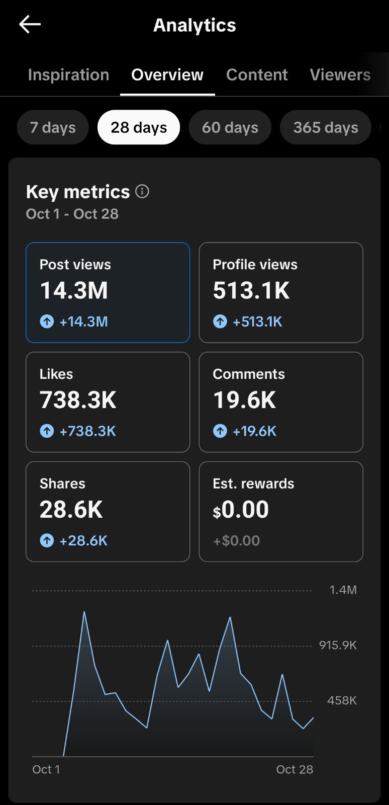Select the 60 days range
389x805 pixels.
tap(230, 127)
